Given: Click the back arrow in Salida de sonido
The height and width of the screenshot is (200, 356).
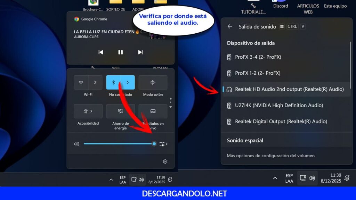Looking at the screenshot, I should pyautogui.click(x=229, y=26).
